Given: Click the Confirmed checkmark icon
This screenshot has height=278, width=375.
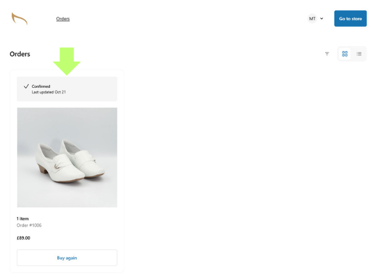Looking at the screenshot, I should click(26, 87).
